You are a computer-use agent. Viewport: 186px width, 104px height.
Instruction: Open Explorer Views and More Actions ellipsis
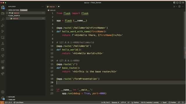click(x=42, y=7)
